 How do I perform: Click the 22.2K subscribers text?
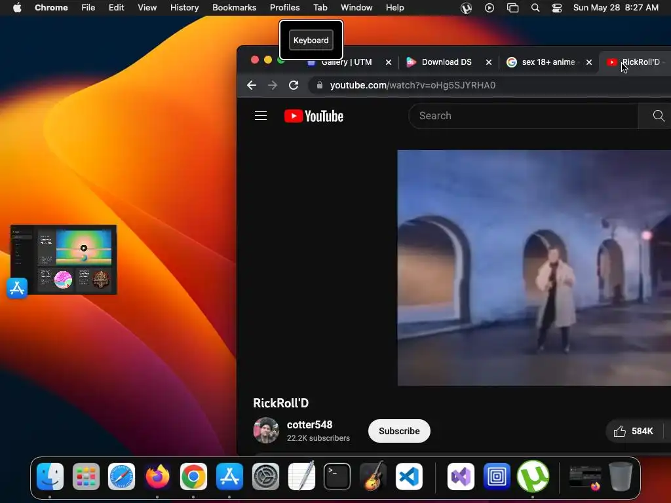[x=318, y=438]
